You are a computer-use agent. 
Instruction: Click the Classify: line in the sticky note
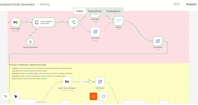click(x=42, y=68)
